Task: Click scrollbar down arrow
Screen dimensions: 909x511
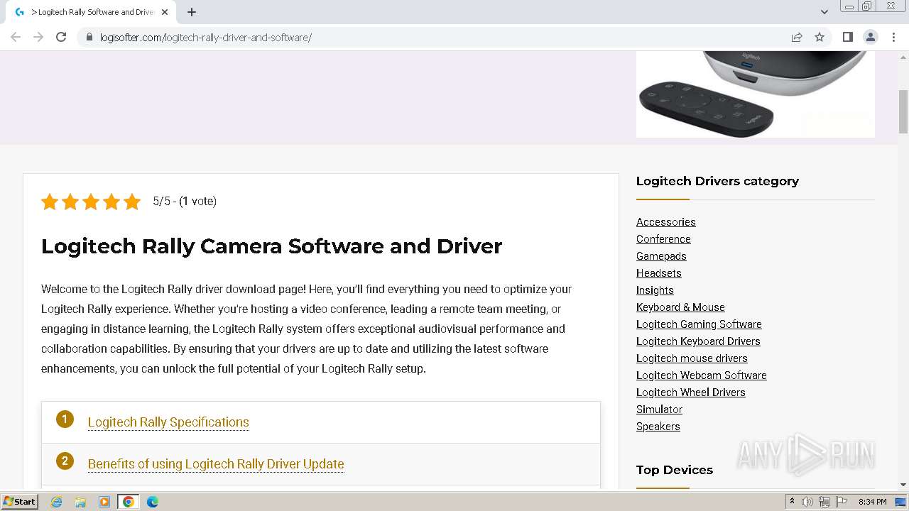Action: [x=903, y=485]
